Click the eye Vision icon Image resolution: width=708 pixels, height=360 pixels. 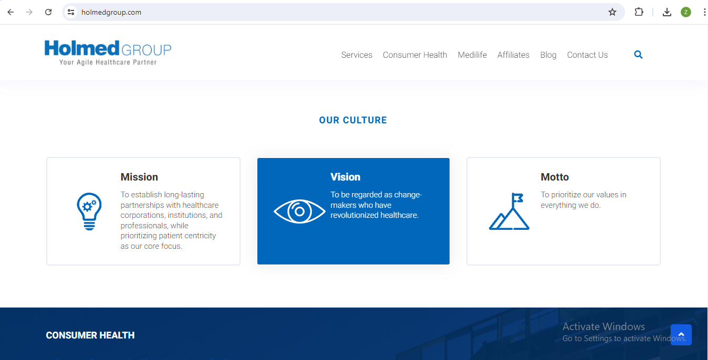(299, 211)
